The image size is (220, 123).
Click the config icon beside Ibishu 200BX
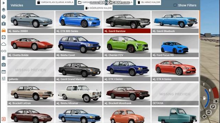(10, 31)
